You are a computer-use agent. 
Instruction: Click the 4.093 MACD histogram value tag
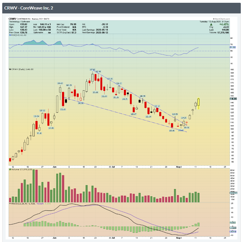[x=233, y=222]
